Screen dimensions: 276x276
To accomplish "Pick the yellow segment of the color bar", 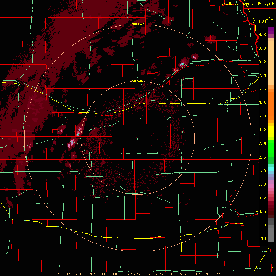I will 271,131.
